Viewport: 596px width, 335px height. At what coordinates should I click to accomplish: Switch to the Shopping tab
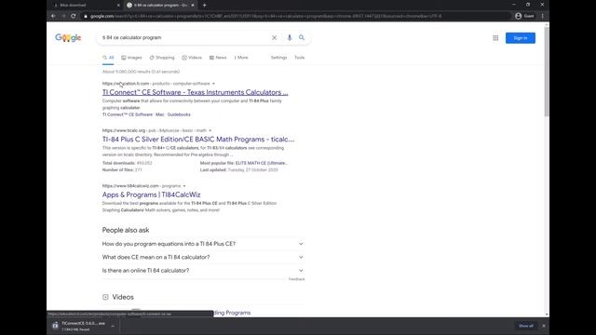pos(162,58)
